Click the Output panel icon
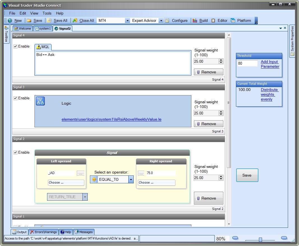 [x=14, y=232]
